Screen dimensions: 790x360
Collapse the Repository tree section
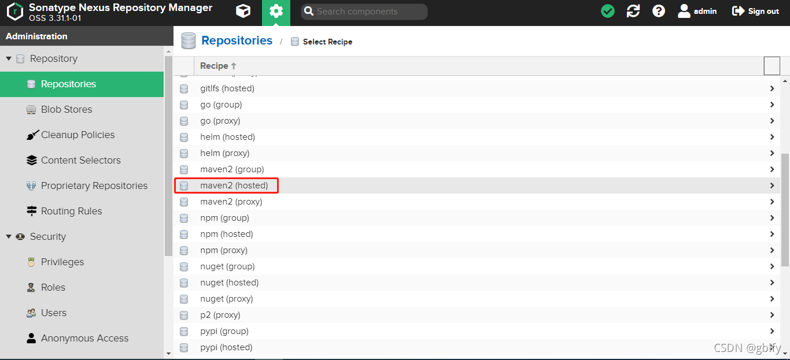[x=9, y=59]
